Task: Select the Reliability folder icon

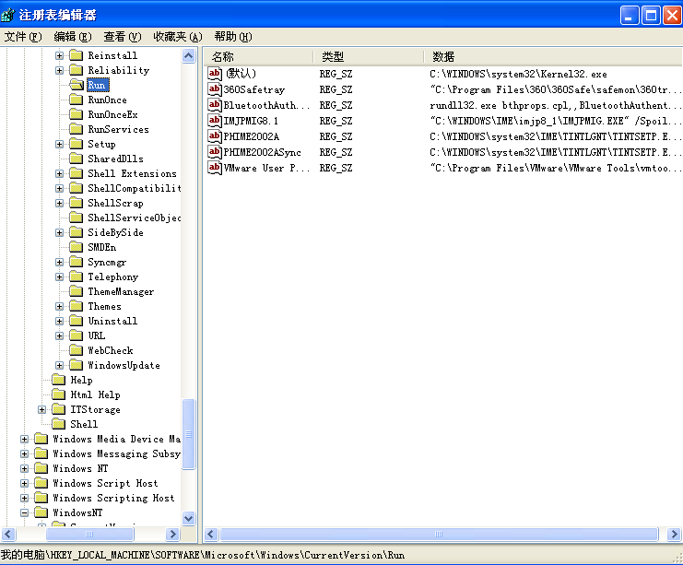Action: [x=77, y=70]
